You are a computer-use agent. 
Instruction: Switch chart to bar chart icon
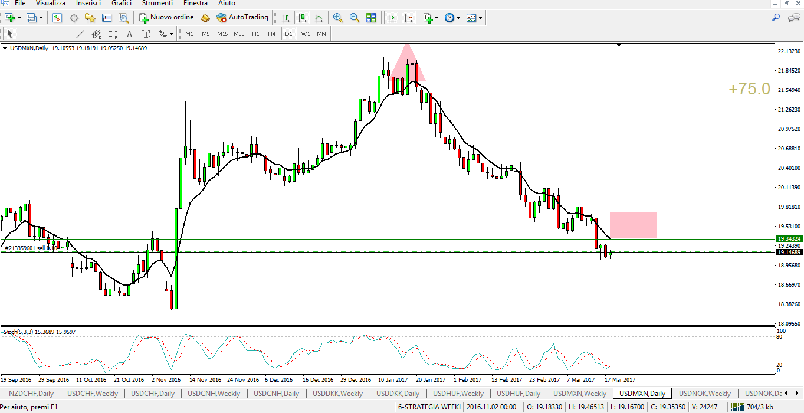click(x=285, y=18)
